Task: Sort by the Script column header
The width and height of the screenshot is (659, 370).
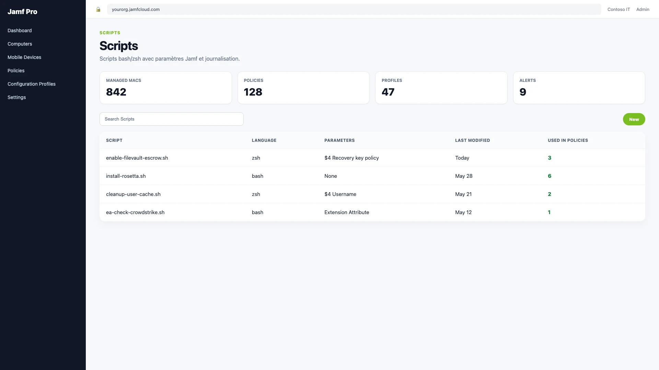Action: pos(114,140)
